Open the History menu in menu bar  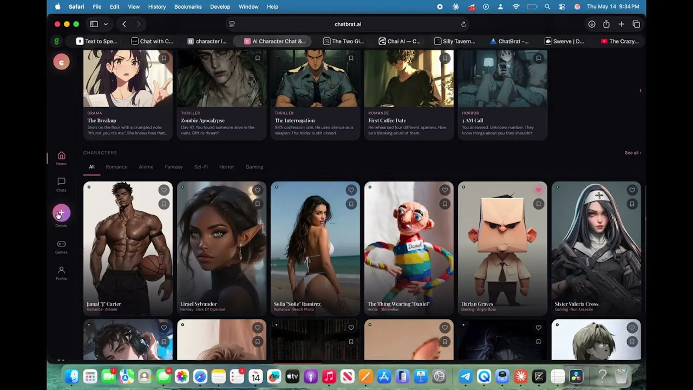click(157, 6)
